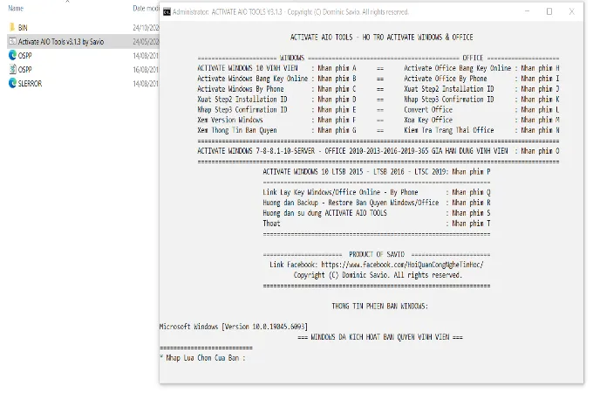Click 'Huong dan su dung ACTIVATE AIO TOOLS'

(x=377, y=213)
